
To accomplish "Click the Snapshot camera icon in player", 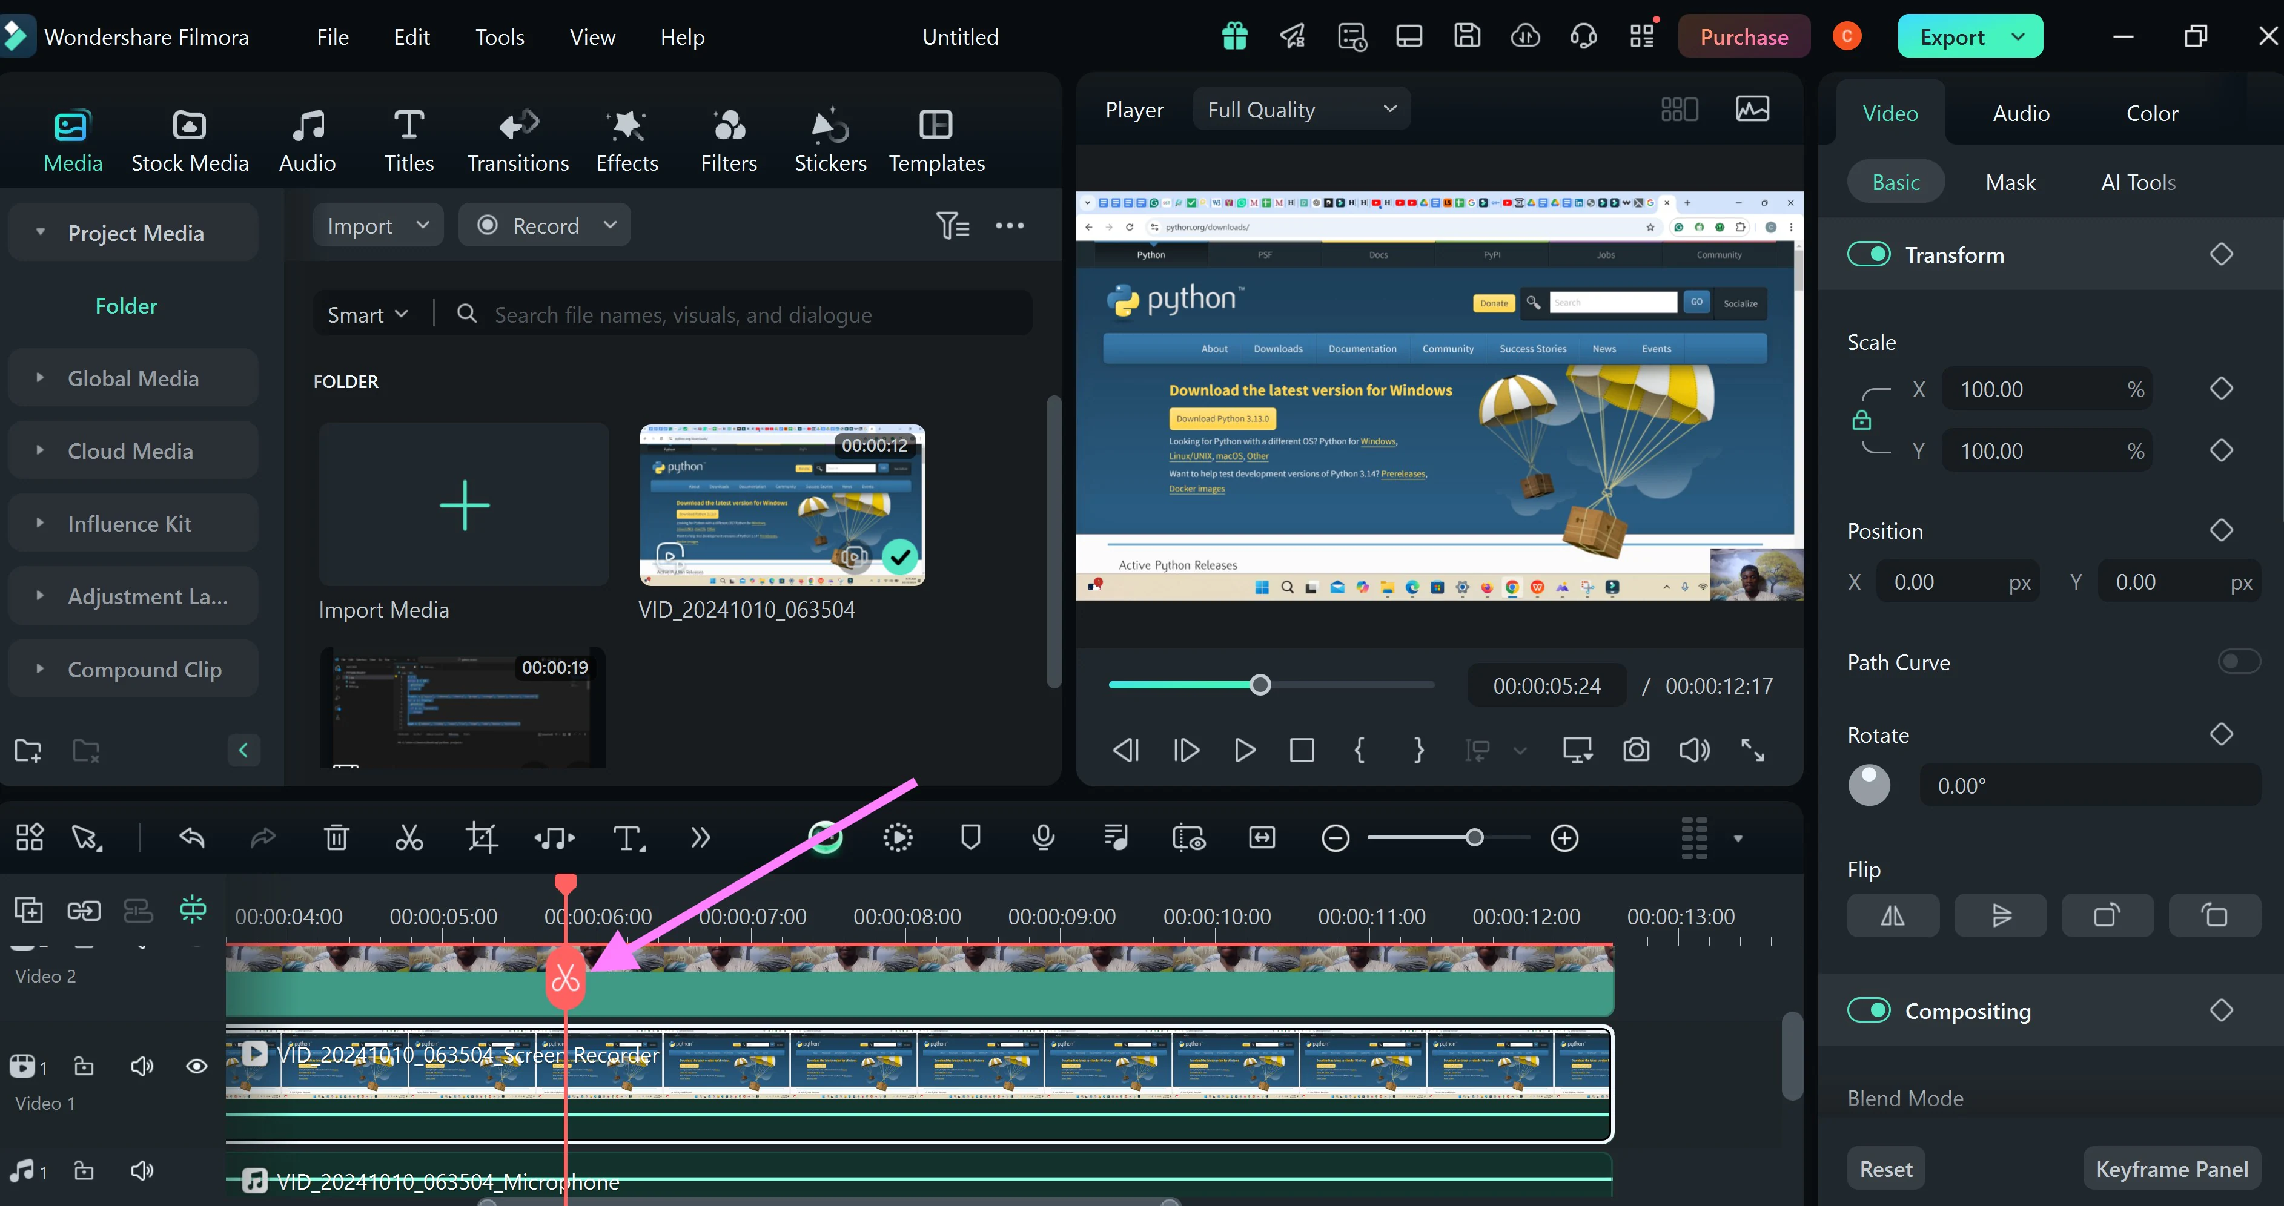I will (1636, 750).
